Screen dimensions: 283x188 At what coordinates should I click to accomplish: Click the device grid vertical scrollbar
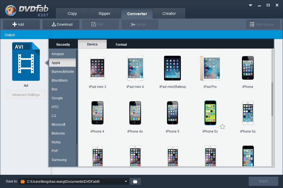(272, 99)
